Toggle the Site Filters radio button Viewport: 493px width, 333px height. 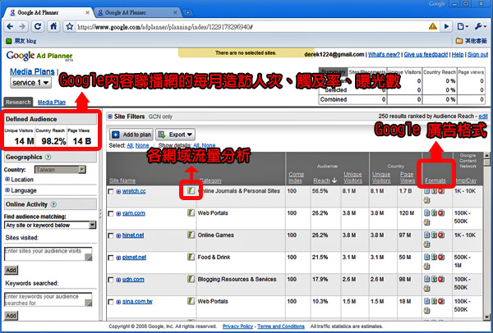[x=110, y=116]
